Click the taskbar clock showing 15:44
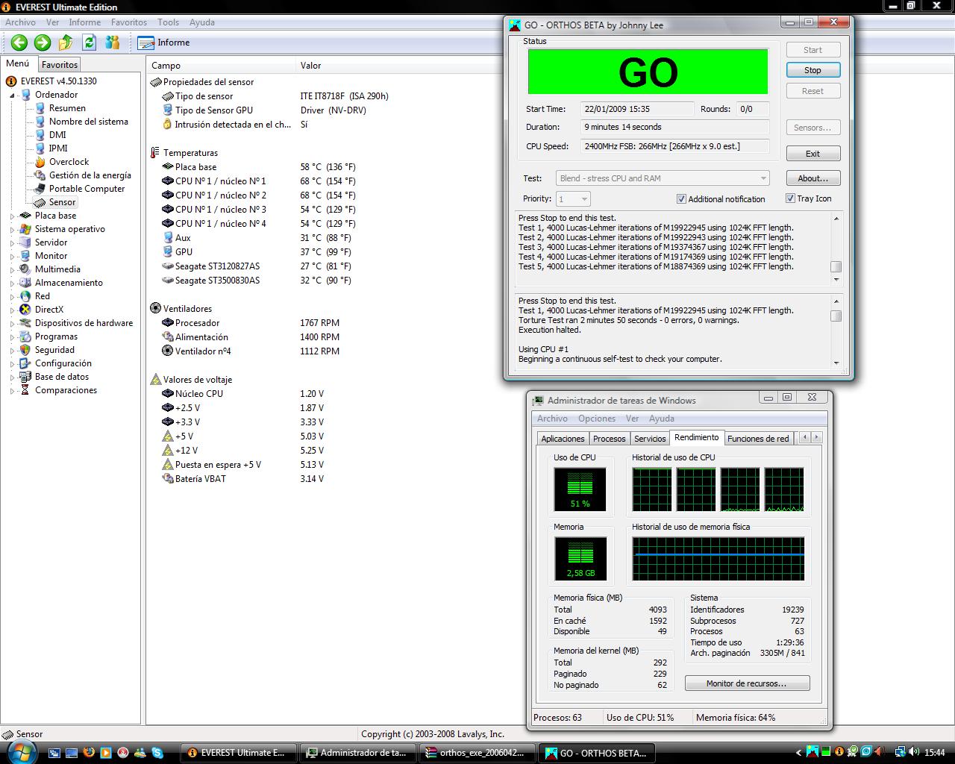This screenshot has height=764, width=955. 935,753
